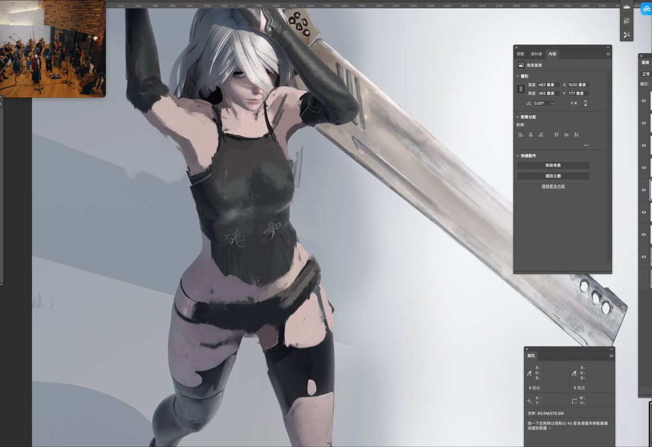
Task: Click the flip horizontal icon
Action: pyautogui.click(x=574, y=103)
